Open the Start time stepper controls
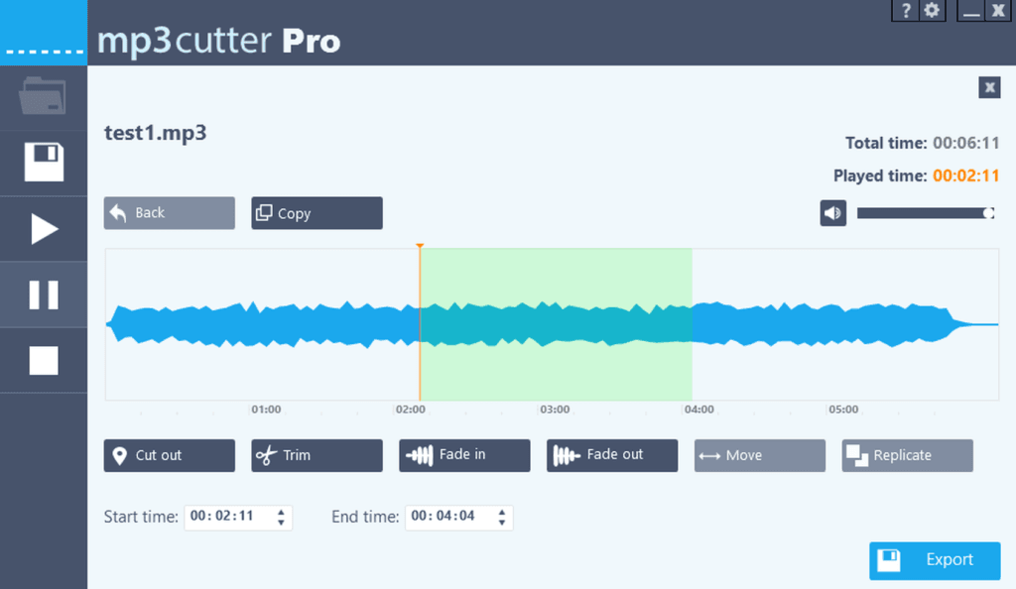The height and width of the screenshot is (589, 1016). (x=281, y=517)
